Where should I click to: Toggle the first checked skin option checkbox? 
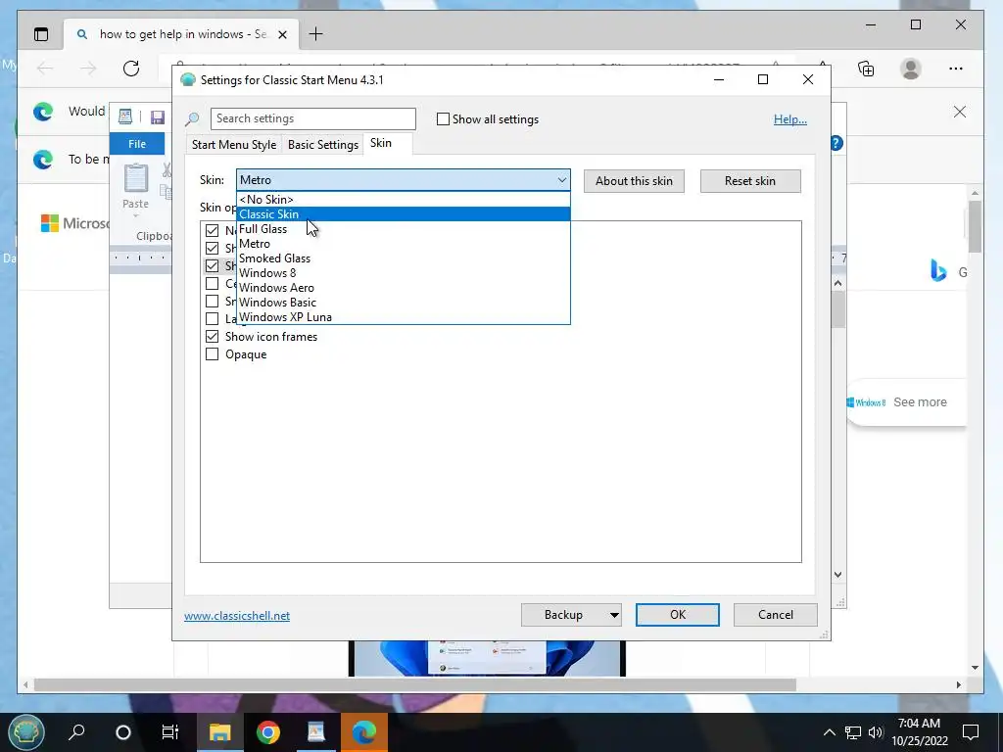click(212, 230)
